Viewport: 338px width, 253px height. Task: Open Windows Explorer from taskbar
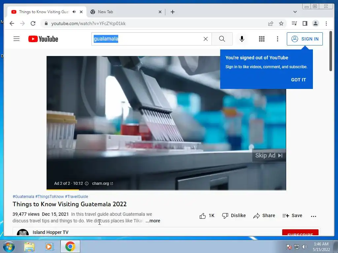tap(29, 247)
